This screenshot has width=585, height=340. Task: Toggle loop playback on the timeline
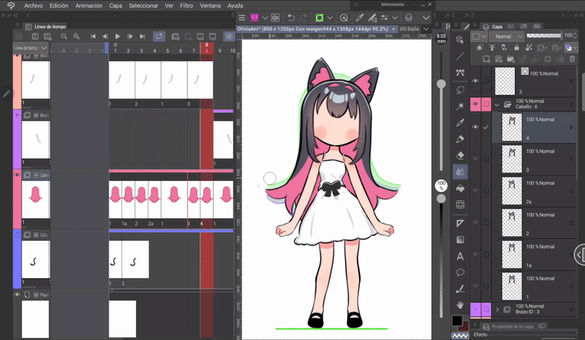coord(159,36)
